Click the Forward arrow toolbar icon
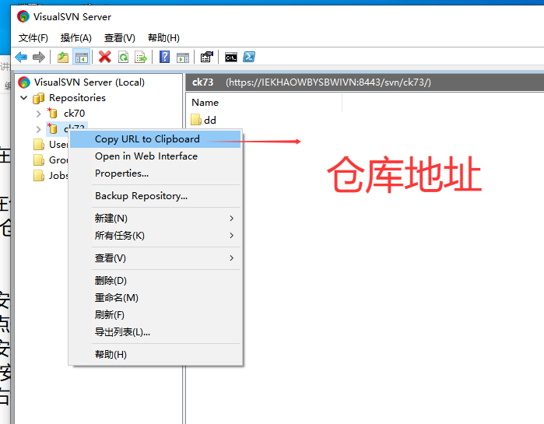This screenshot has height=424, width=544. [38, 58]
